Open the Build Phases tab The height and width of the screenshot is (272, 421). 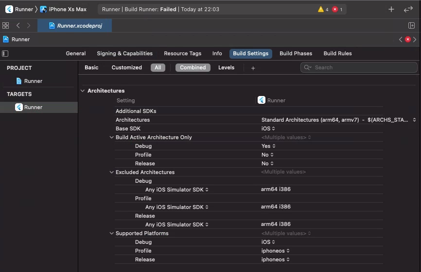tap(296, 53)
